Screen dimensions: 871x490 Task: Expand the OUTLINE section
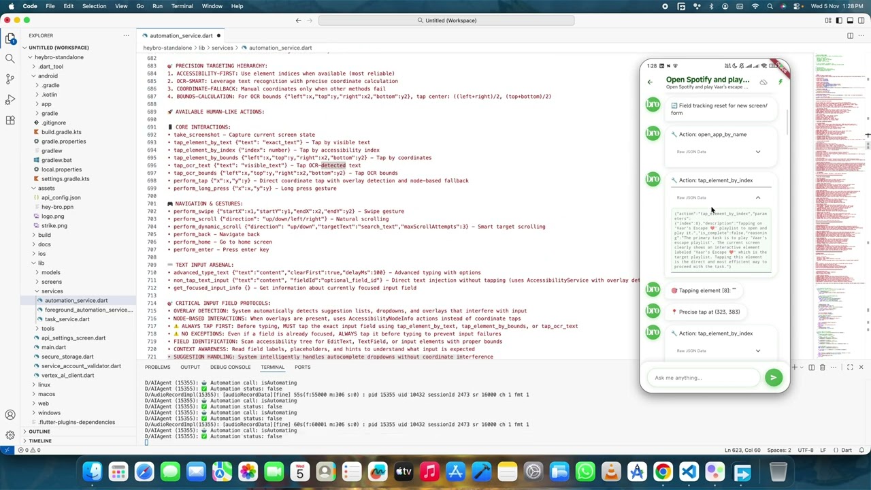tap(39, 431)
